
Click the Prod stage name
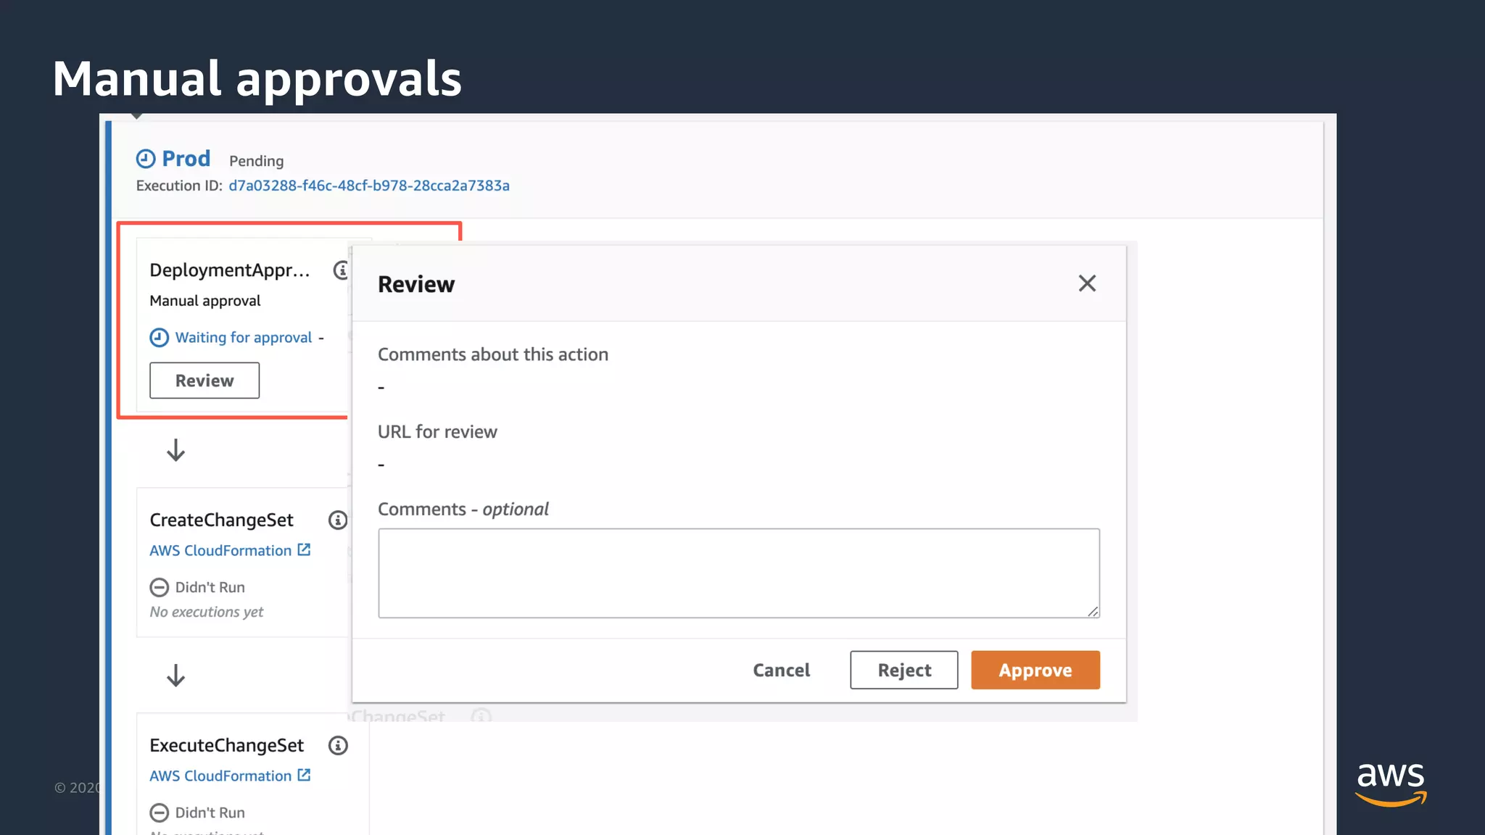tap(186, 159)
